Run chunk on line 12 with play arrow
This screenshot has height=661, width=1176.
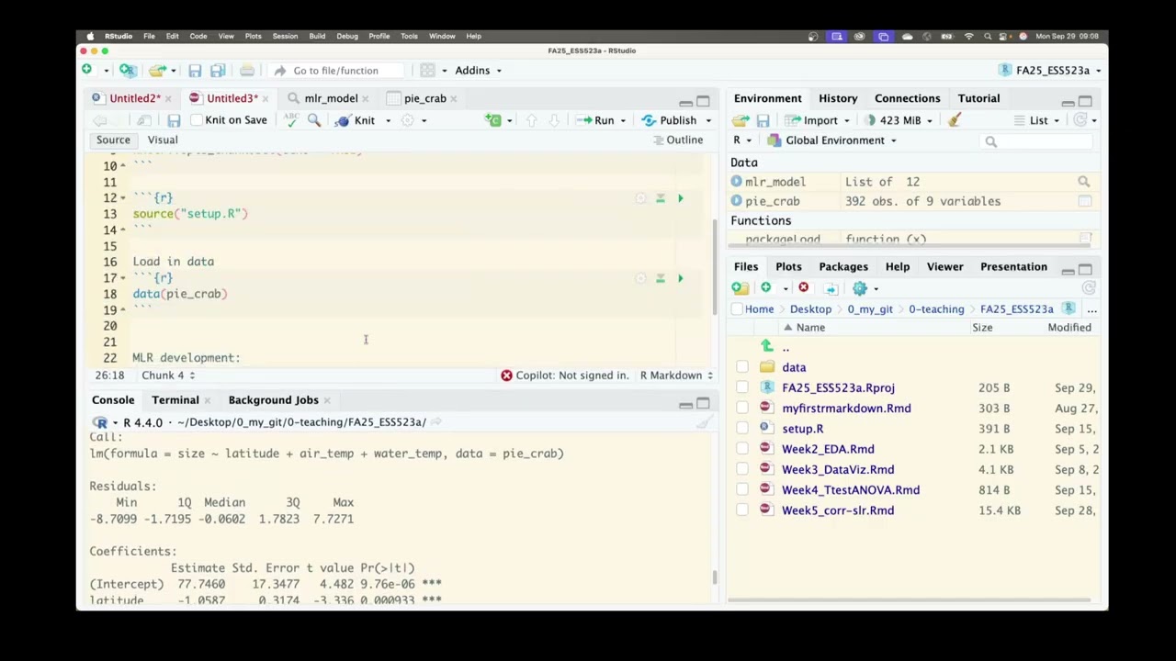681,198
